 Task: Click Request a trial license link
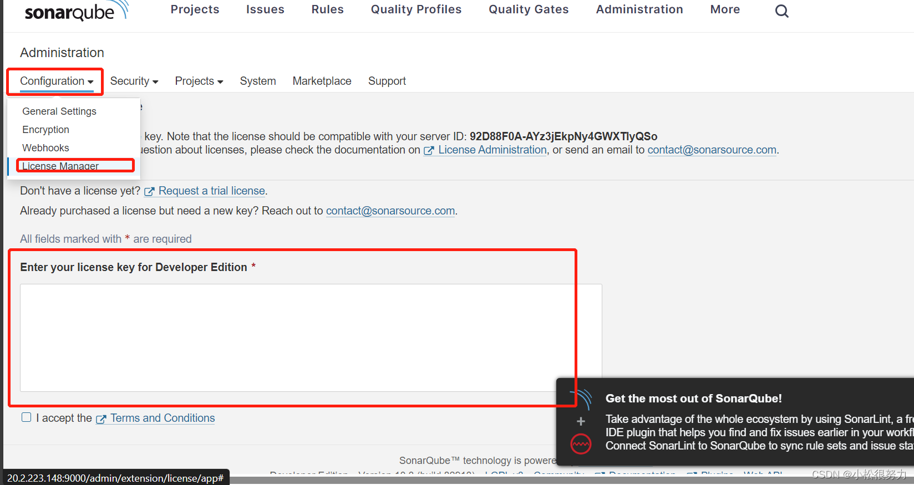pyautogui.click(x=205, y=191)
